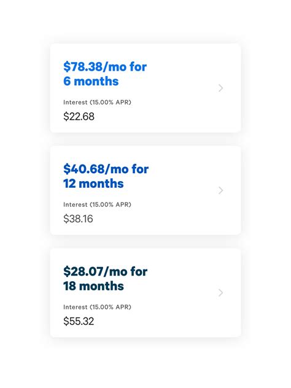
Task: Click the '12 months' heading line
Action: coord(93,184)
